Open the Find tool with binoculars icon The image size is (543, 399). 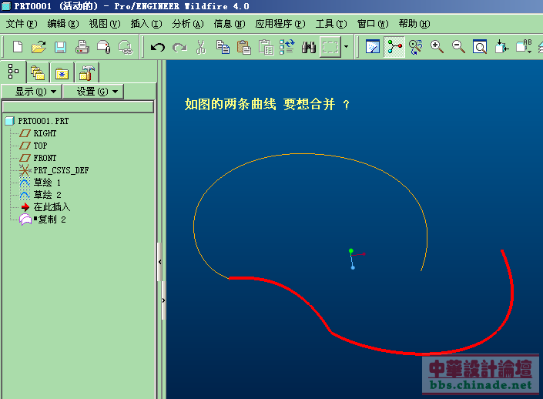coord(309,47)
